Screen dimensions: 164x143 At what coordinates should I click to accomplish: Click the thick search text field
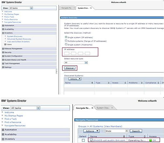click(x=115, y=131)
